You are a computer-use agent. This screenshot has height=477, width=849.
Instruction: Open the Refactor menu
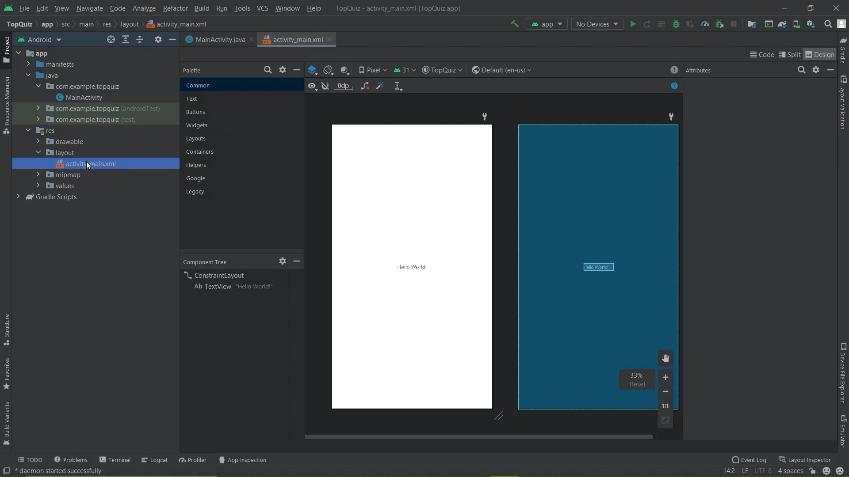point(175,8)
